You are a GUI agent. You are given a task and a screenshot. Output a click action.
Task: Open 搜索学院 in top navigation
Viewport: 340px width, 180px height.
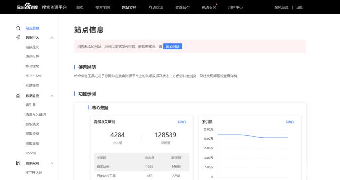(102, 7)
